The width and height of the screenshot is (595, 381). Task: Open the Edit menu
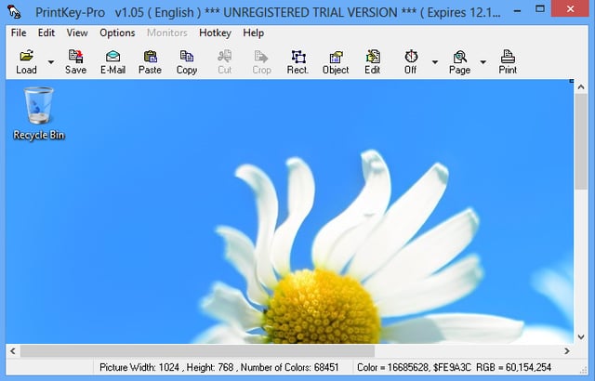46,33
